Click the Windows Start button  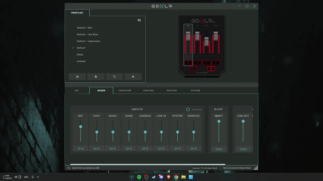click(x=191, y=177)
